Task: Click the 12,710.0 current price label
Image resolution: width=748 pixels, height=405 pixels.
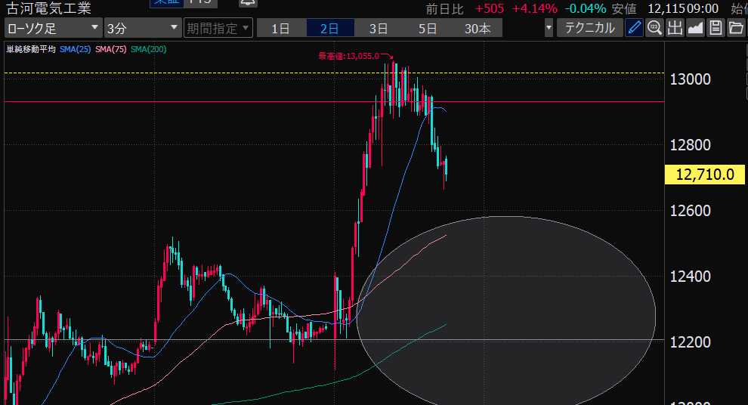Action: click(x=705, y=175)
